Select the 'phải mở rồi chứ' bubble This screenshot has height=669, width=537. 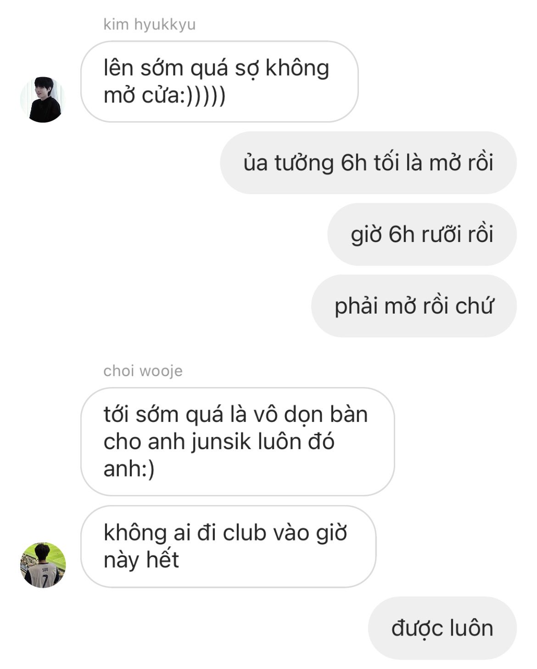coord(414,306)
